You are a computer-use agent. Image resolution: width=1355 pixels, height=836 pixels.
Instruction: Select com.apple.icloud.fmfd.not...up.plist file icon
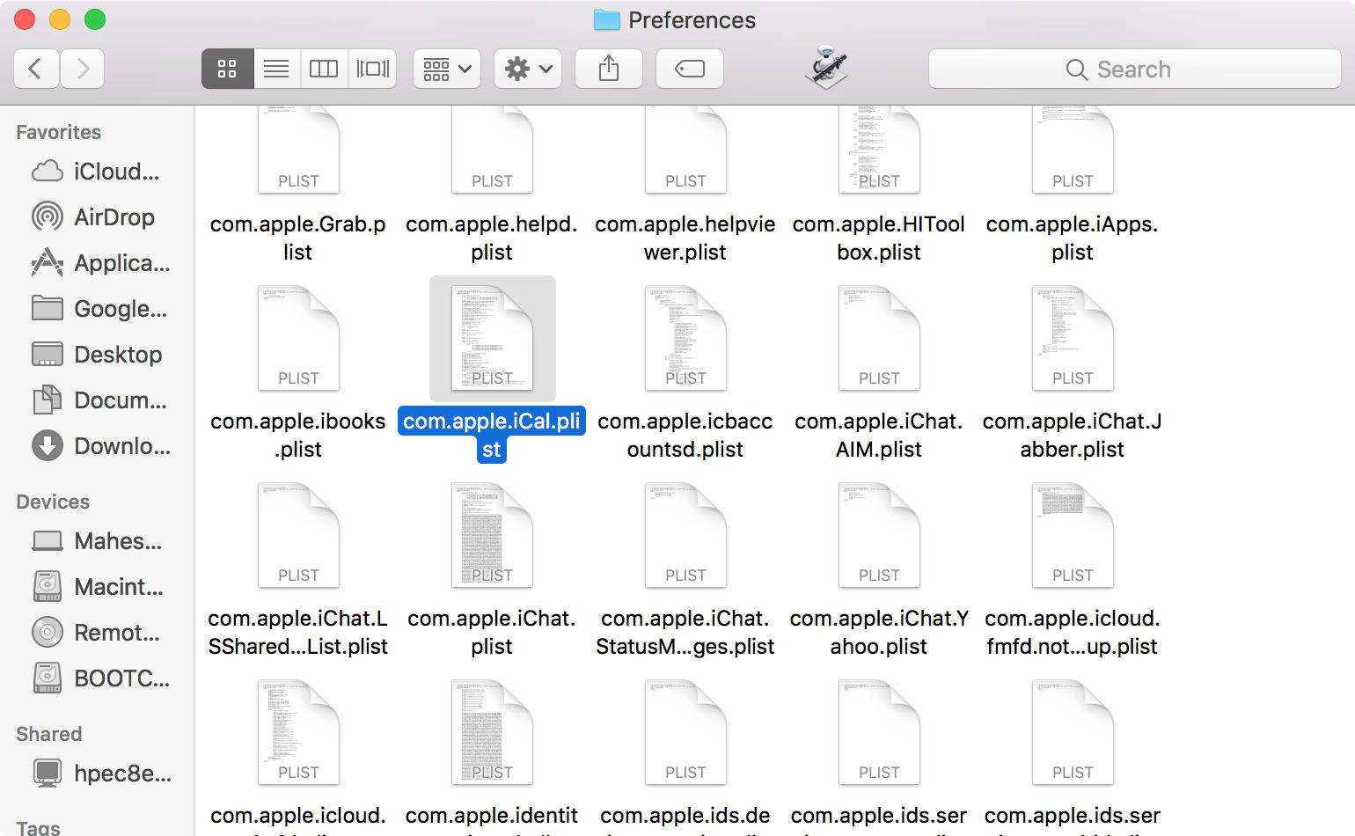(x=1073, y=535)
